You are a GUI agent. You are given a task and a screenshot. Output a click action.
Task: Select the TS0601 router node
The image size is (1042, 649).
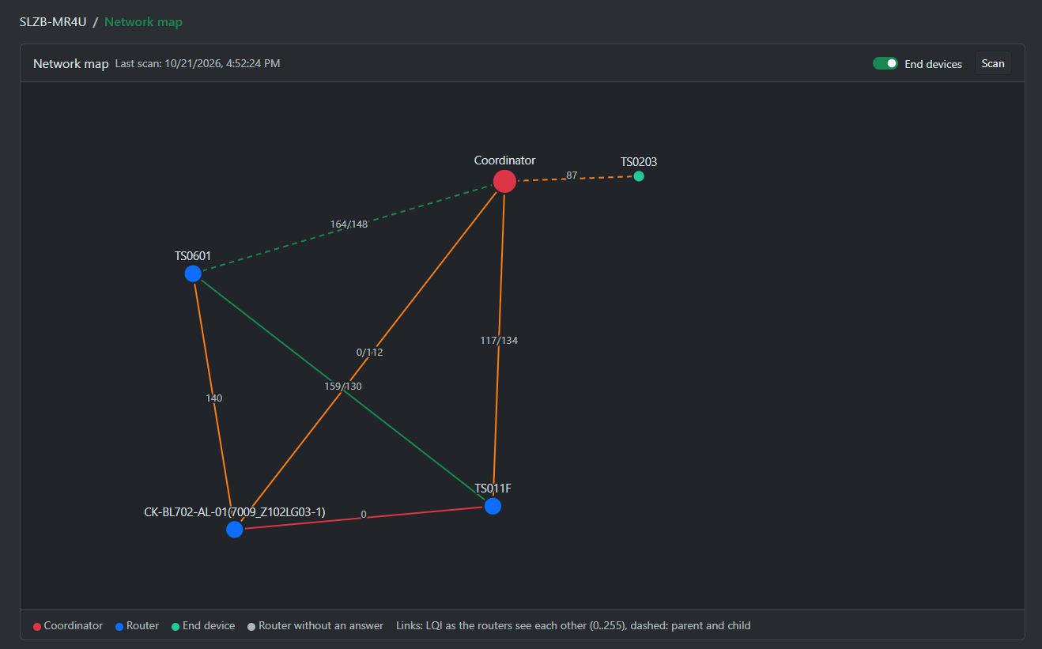(193, 274)
